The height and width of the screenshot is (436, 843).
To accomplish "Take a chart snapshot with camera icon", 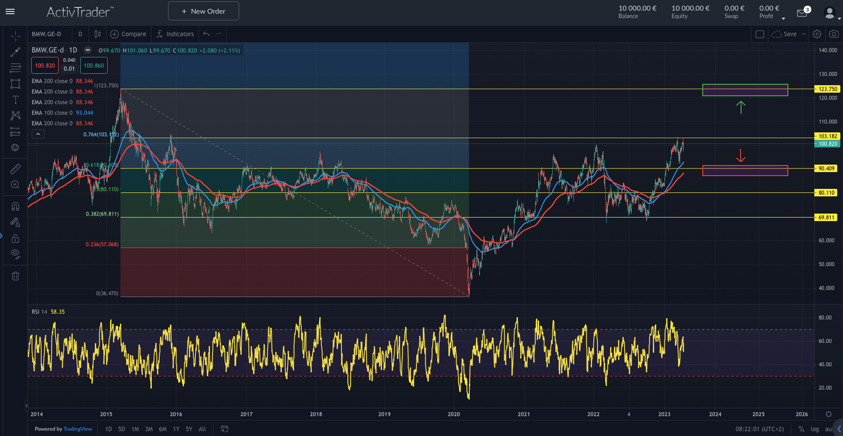I will [x=834, y=34].
